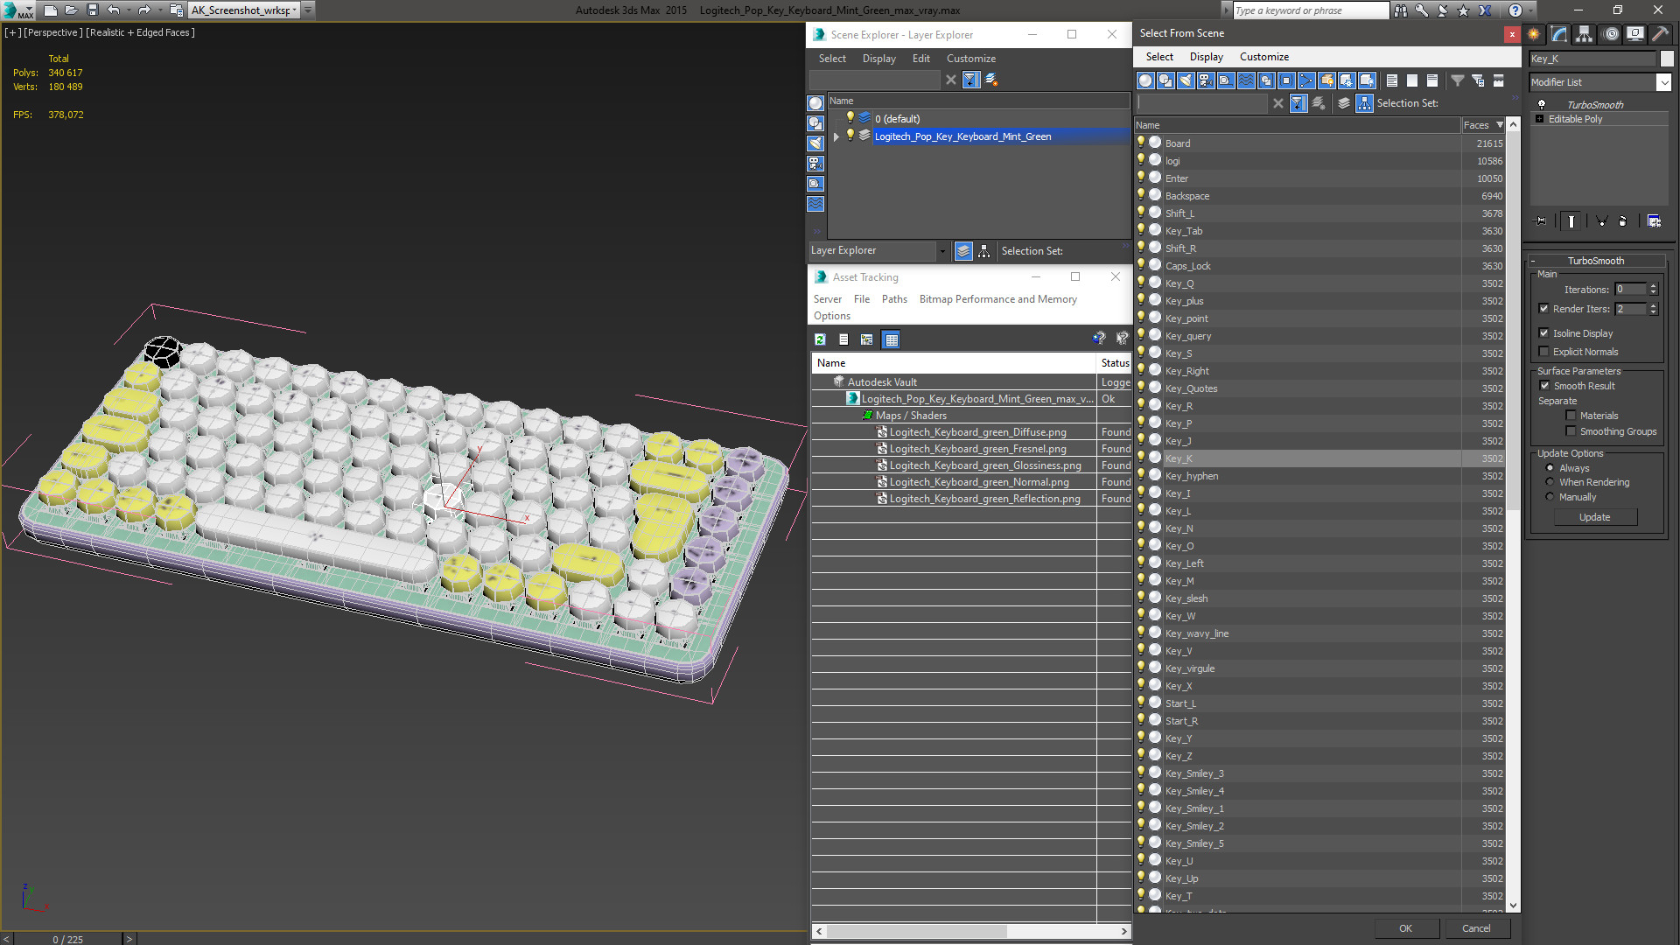Image resolution: width=1680 pixels, height=945 pixels.
Task: Open Layer Explorer dropdown in Scene Explorer
Action: (x=941, y=251)
